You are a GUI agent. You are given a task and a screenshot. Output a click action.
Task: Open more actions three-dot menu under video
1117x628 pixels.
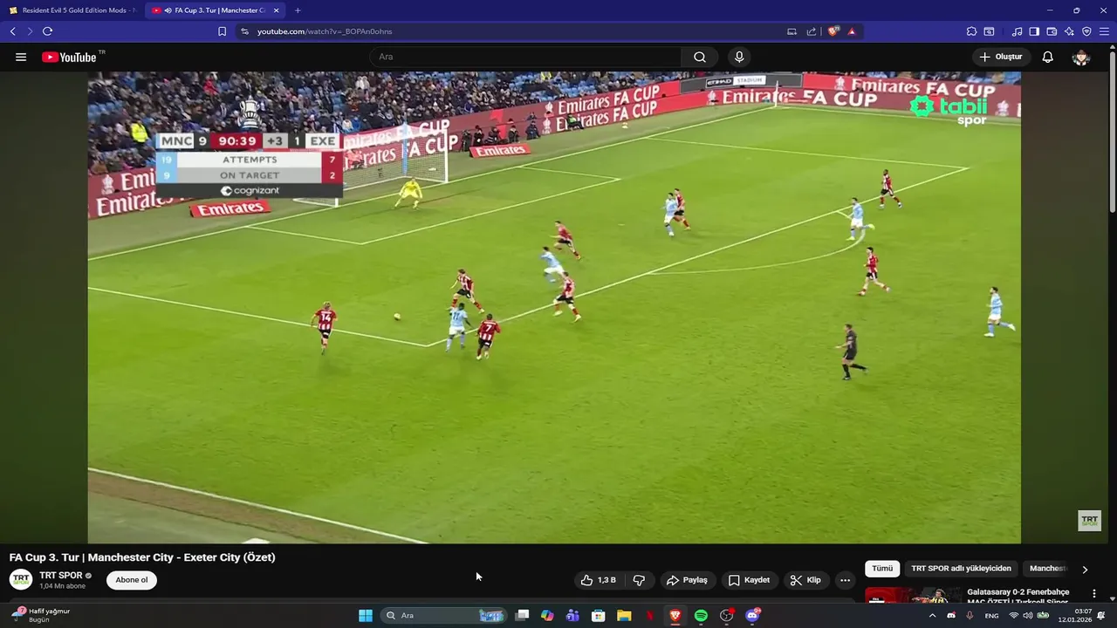(x=845, y=580)
